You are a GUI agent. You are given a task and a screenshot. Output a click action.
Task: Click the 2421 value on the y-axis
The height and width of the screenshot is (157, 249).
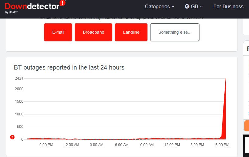[19, 78]
